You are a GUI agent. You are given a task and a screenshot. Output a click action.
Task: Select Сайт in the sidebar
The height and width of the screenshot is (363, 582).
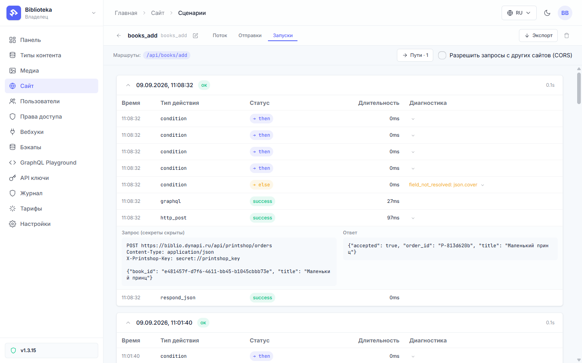51,86
